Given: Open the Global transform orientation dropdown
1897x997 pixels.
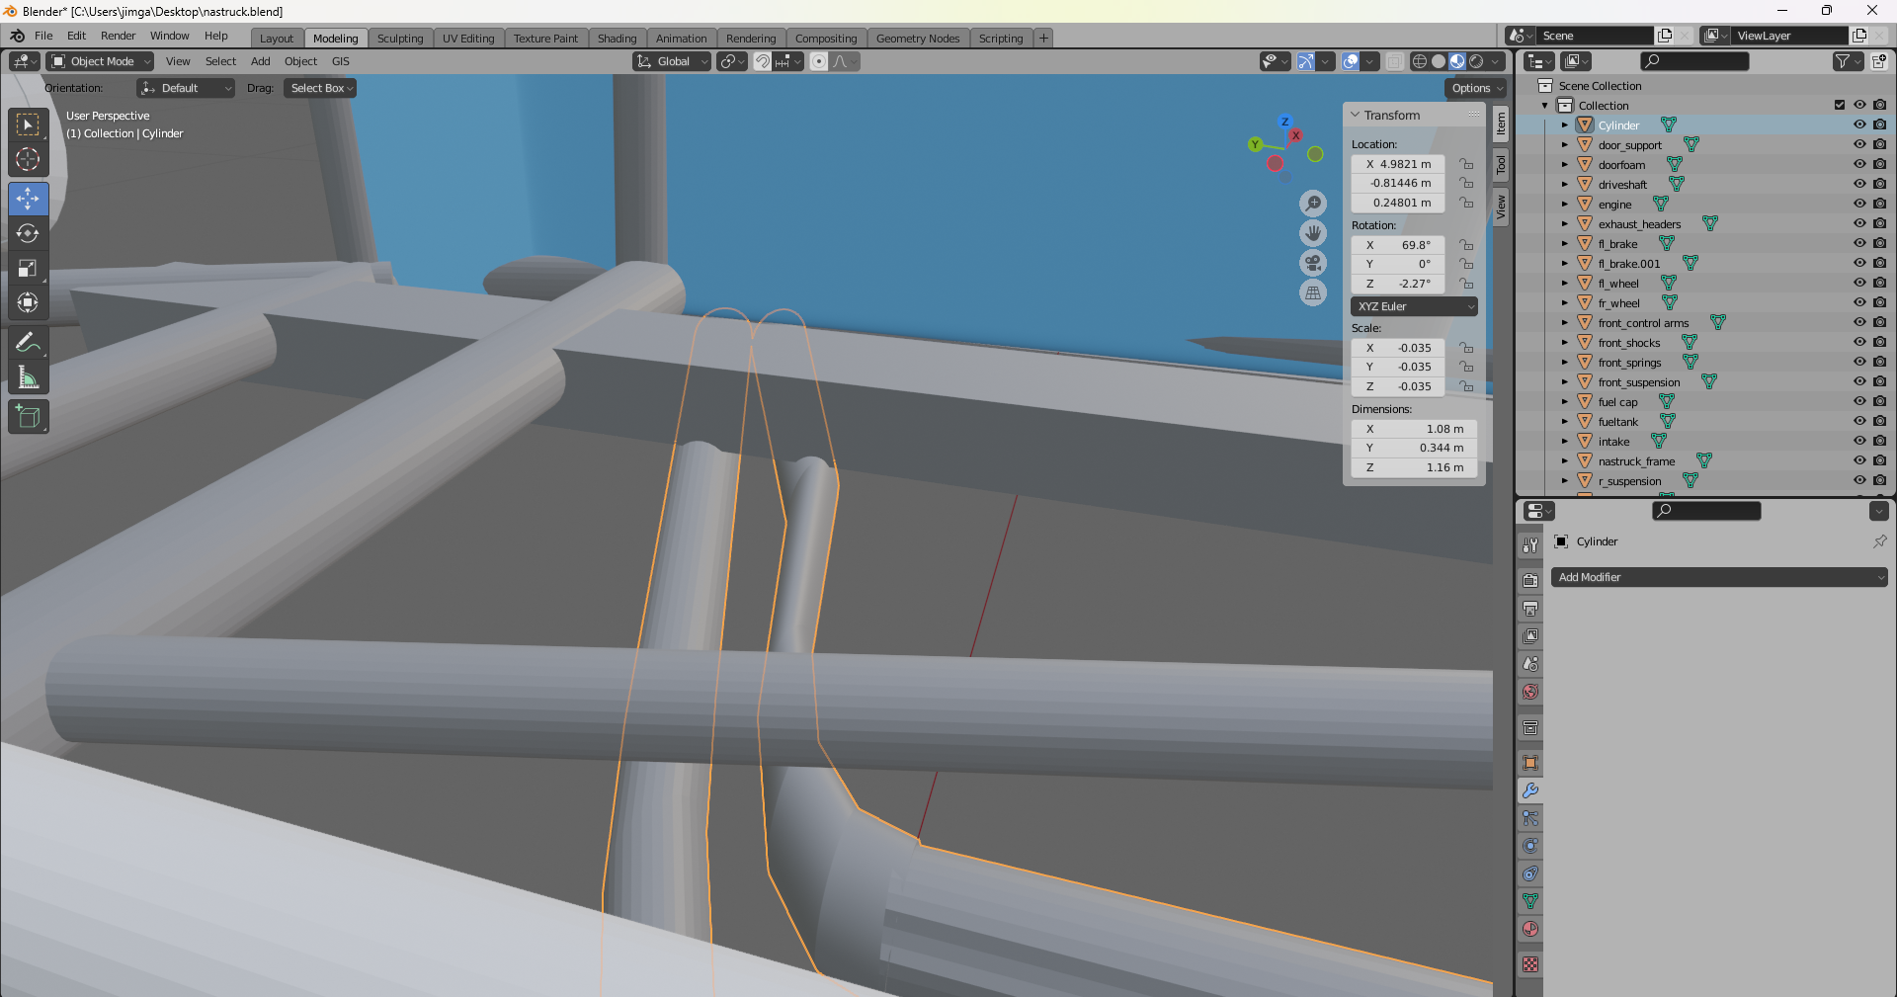Looking at the screenshot, I should [672, 61].
